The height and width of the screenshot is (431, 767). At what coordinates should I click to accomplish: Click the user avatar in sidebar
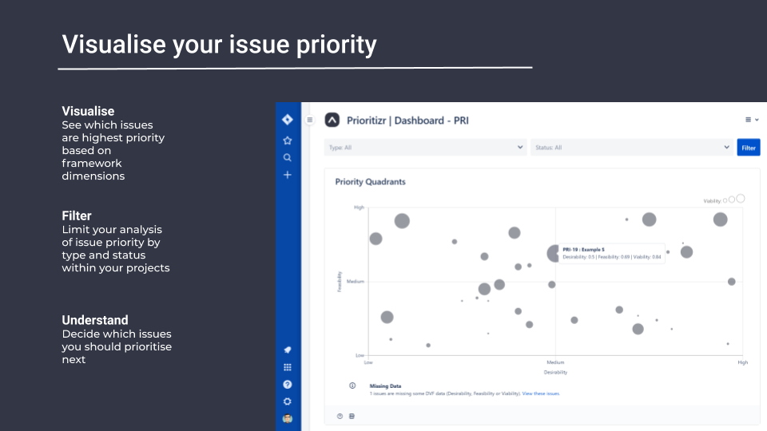coord(287,419)
